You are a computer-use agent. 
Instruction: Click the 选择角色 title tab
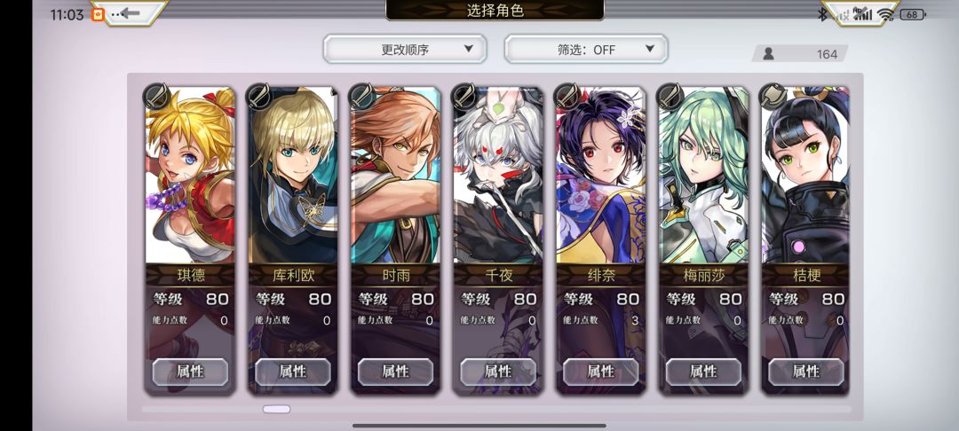point(495,10)
